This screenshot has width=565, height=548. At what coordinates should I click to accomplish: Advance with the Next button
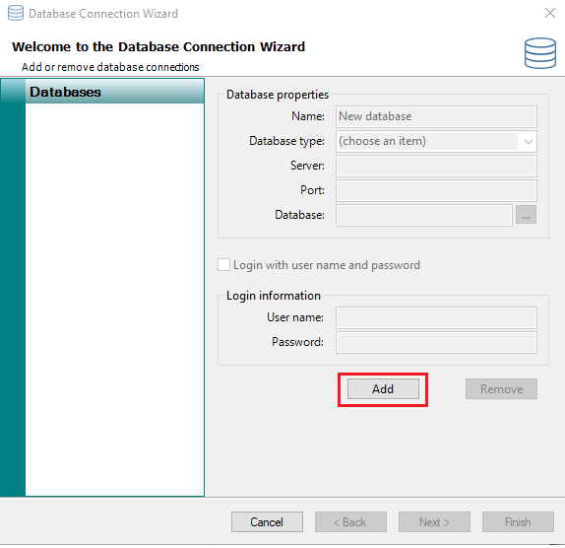(x=434, y=522)
